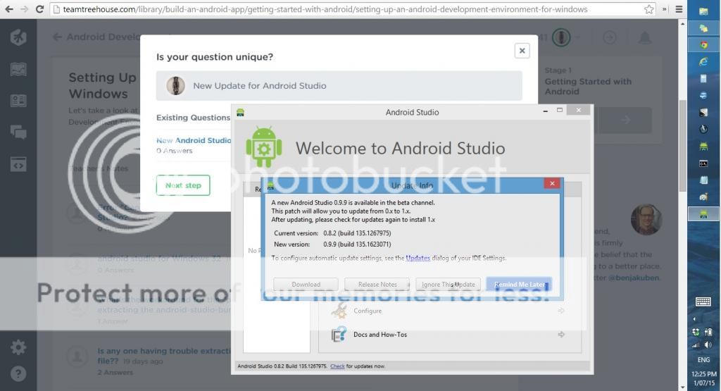Click browser scrollbar down arrow
The width and height of the screenshot is (721, 391).
[x=682, y=387]
